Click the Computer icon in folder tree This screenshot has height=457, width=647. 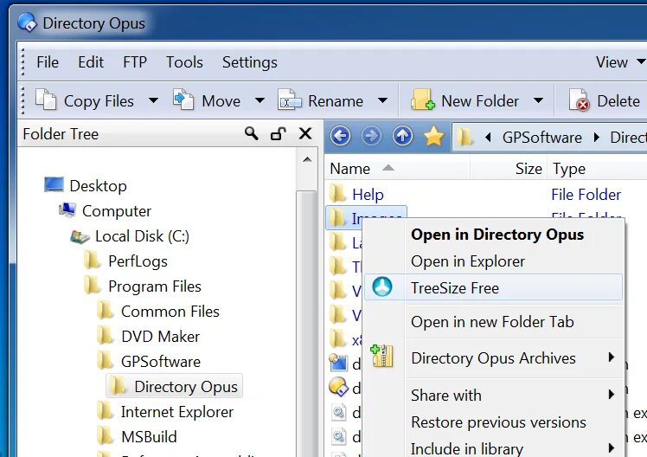coord(67,210)
